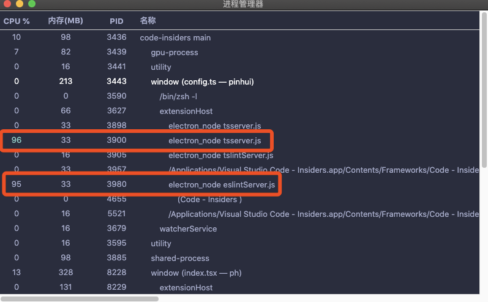Sort by the 内存(MB) column header
This screenshot has height=302, width=488.
[x=66, y=21]
